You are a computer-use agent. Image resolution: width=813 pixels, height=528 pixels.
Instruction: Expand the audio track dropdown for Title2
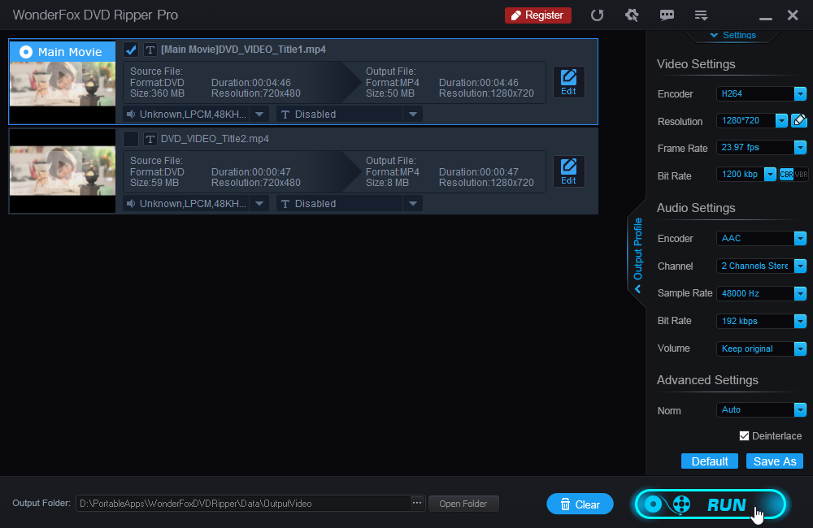click(259, 204)
